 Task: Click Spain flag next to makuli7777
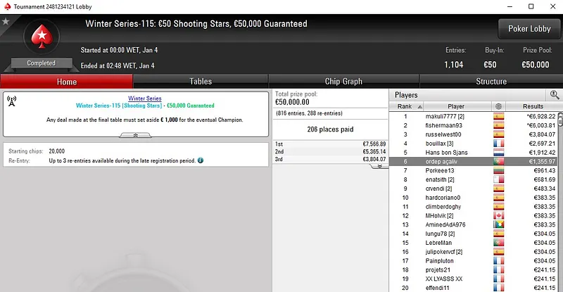click(x=499, y=116)
